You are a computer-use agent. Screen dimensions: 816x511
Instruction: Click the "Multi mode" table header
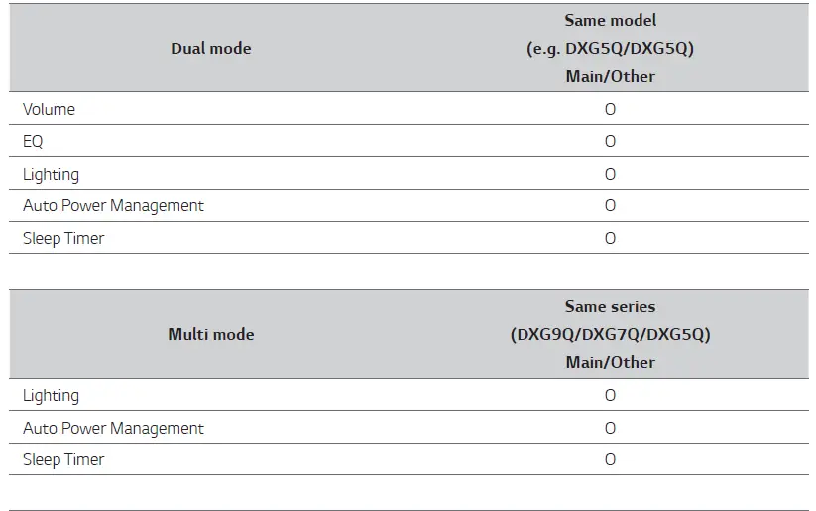click(x=210, y=334)
